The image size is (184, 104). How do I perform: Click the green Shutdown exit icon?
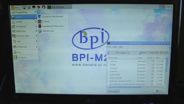(15, 57)
